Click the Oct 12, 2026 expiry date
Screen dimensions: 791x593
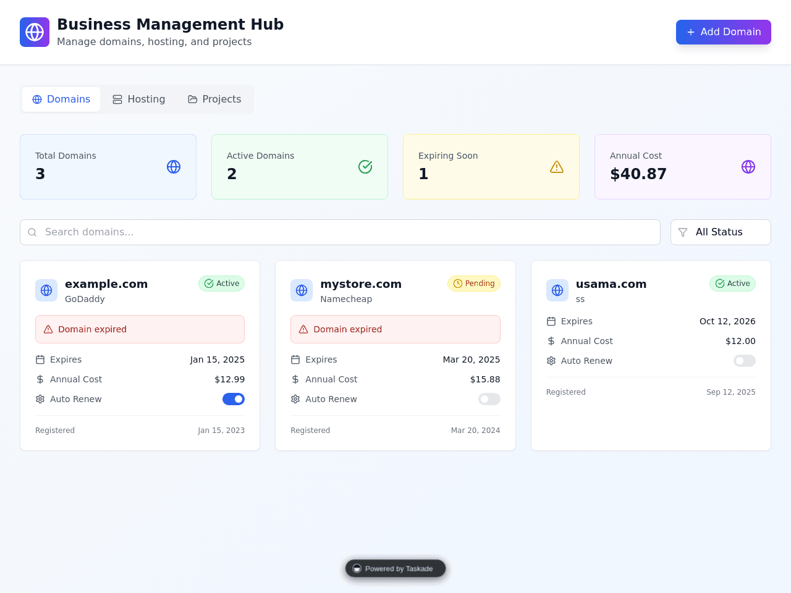point(727,321)
